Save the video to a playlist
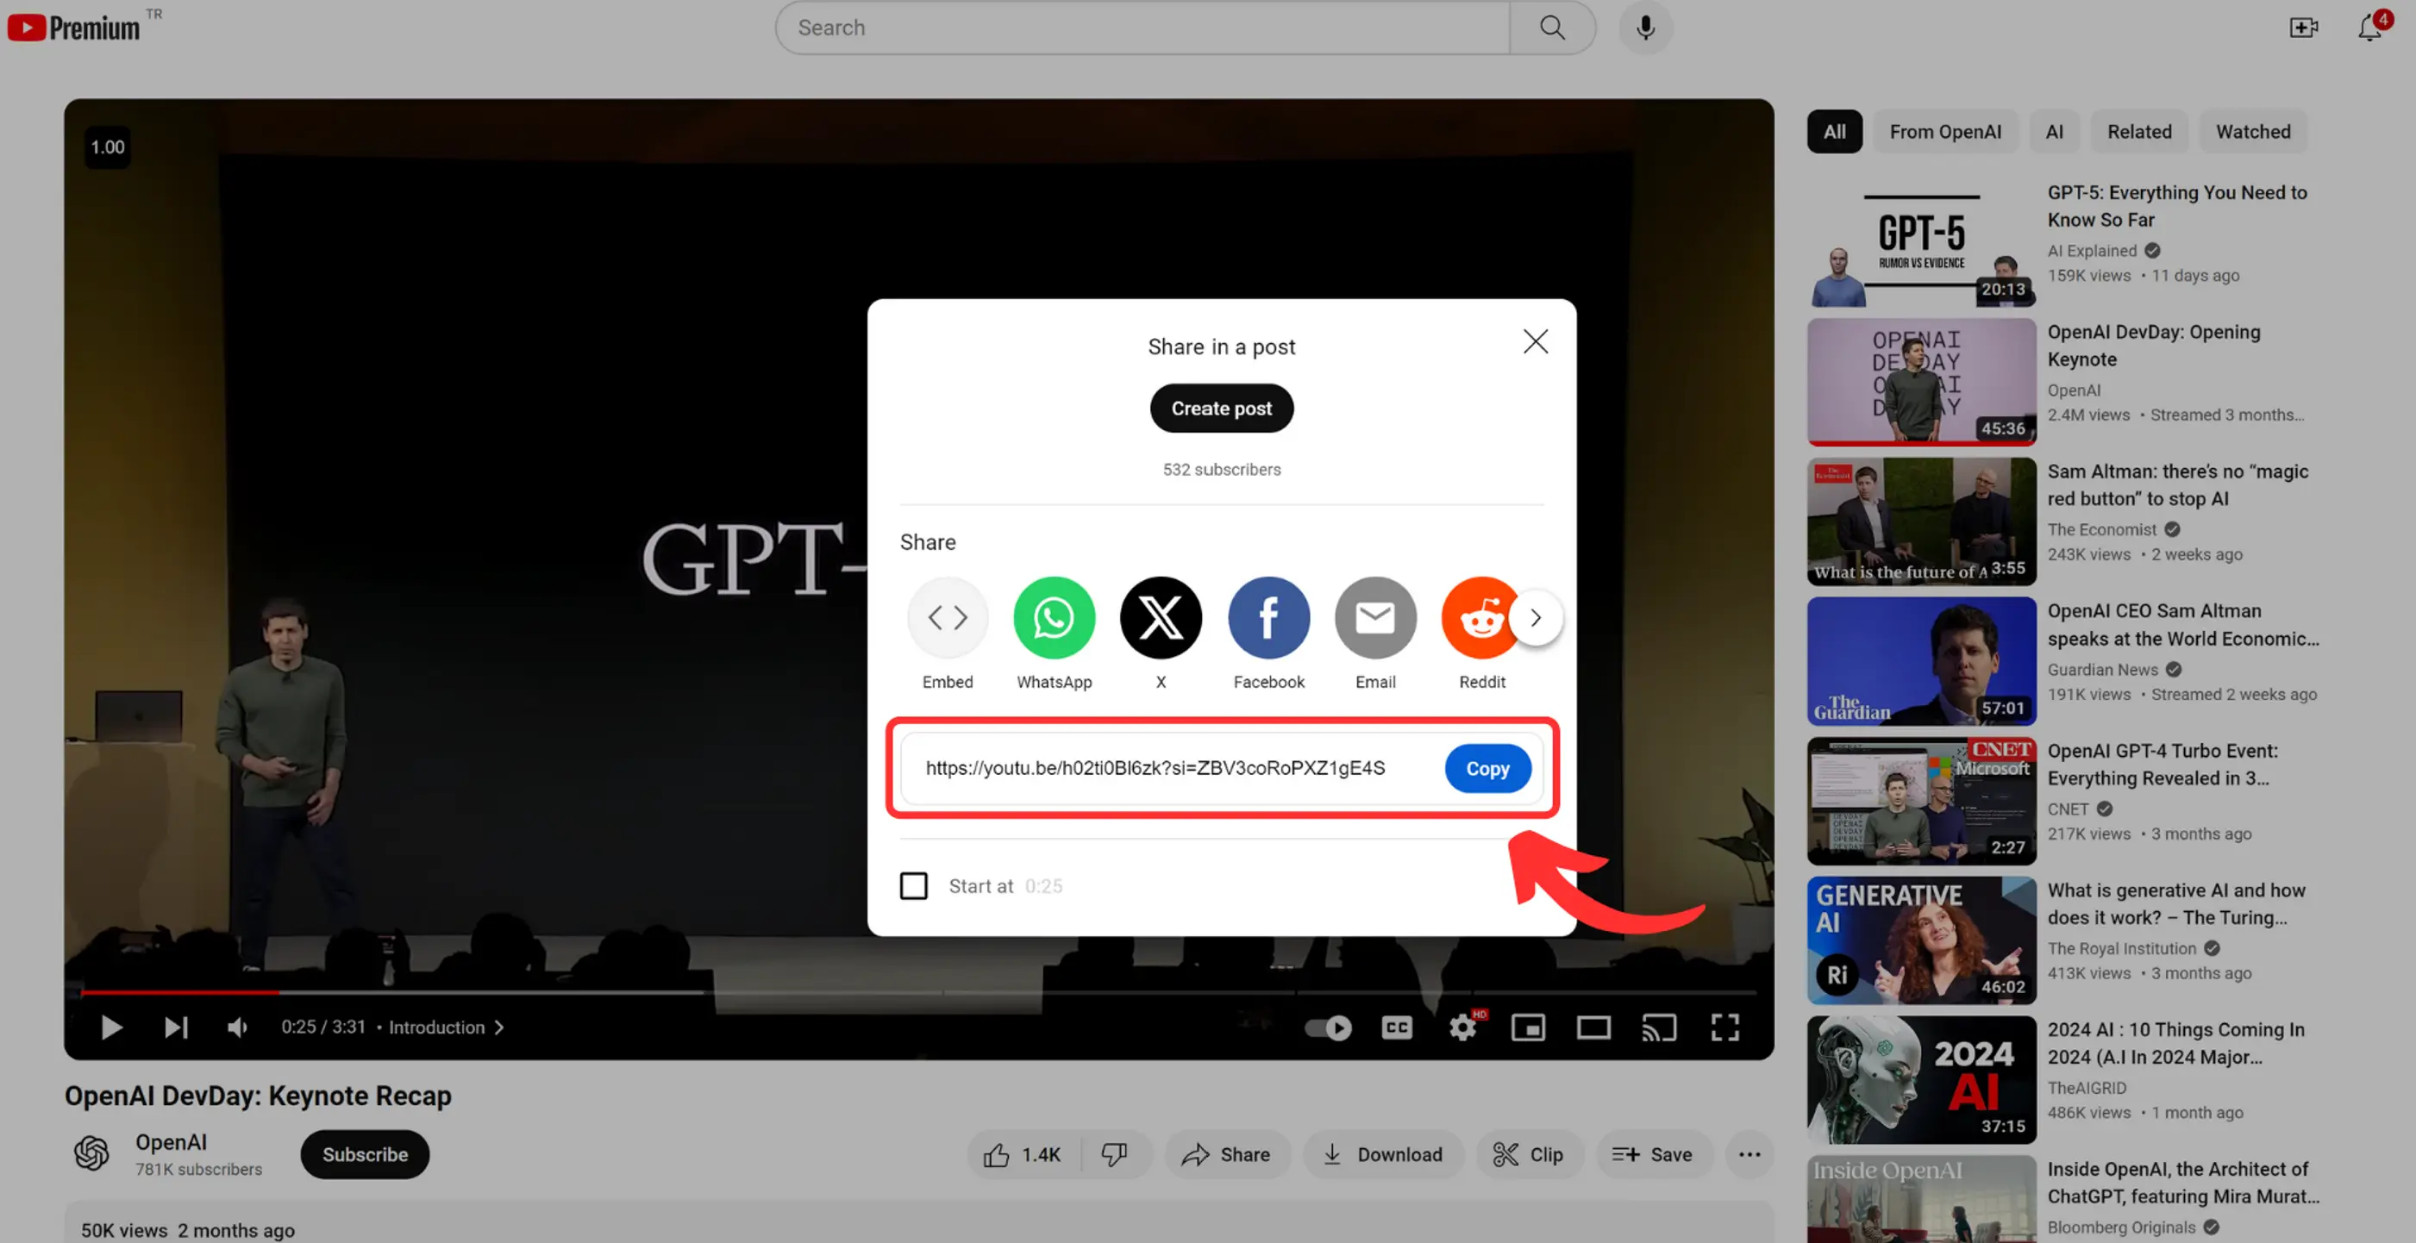The height and width of the screenshot is (1243, 2416). (1654, 1154)
